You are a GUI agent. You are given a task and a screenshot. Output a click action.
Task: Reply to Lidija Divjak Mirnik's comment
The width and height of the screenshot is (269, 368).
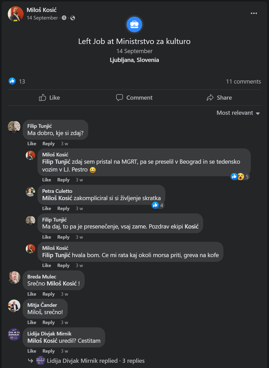[48, 351]
